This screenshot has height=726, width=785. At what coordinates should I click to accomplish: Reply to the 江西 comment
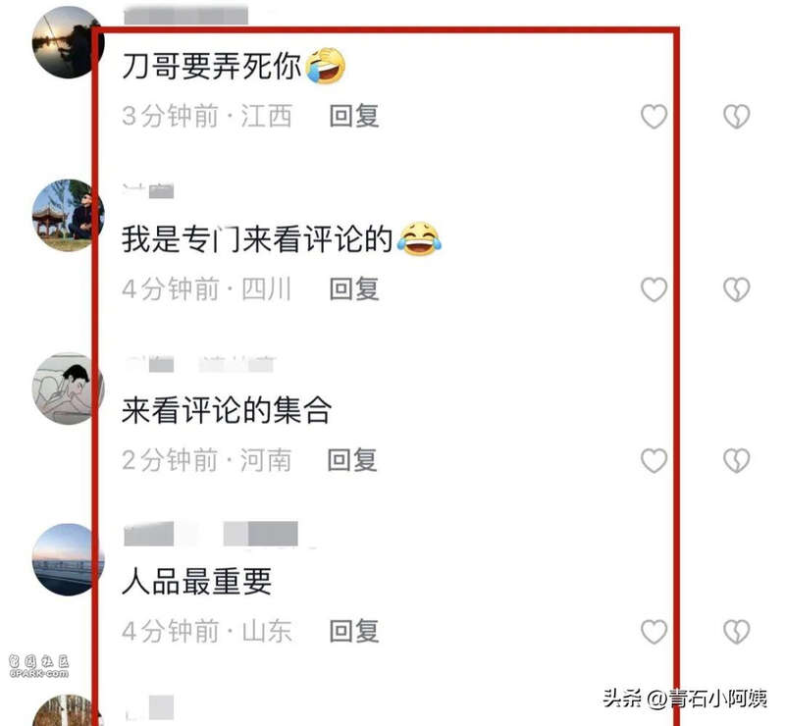point(354,116)
